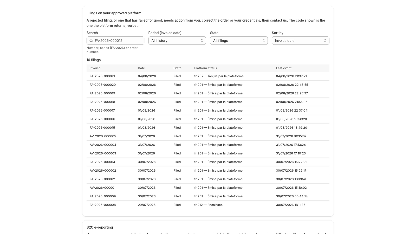
Task: Focus the Search field for invoice numbers
Action: (x=115, y=41)
